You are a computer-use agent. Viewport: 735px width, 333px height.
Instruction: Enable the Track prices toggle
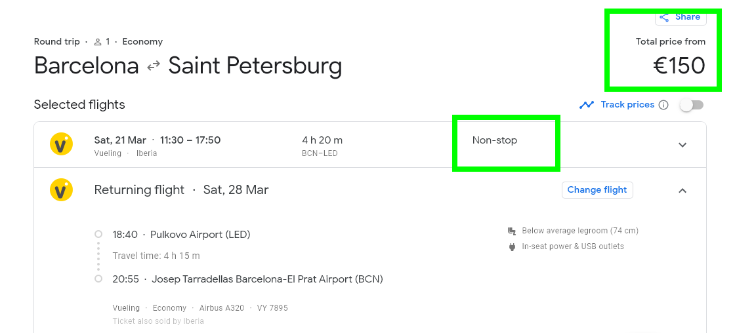click(692, 105)
